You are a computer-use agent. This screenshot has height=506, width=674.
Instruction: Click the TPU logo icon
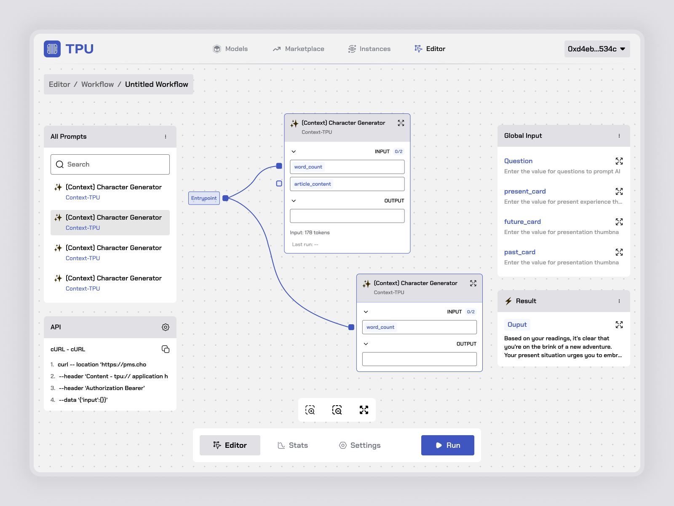coord(52,49)
